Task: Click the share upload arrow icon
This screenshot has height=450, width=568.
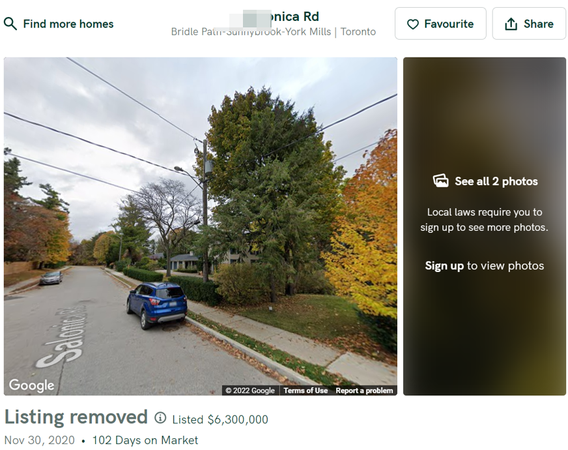Action: (511, 24)
